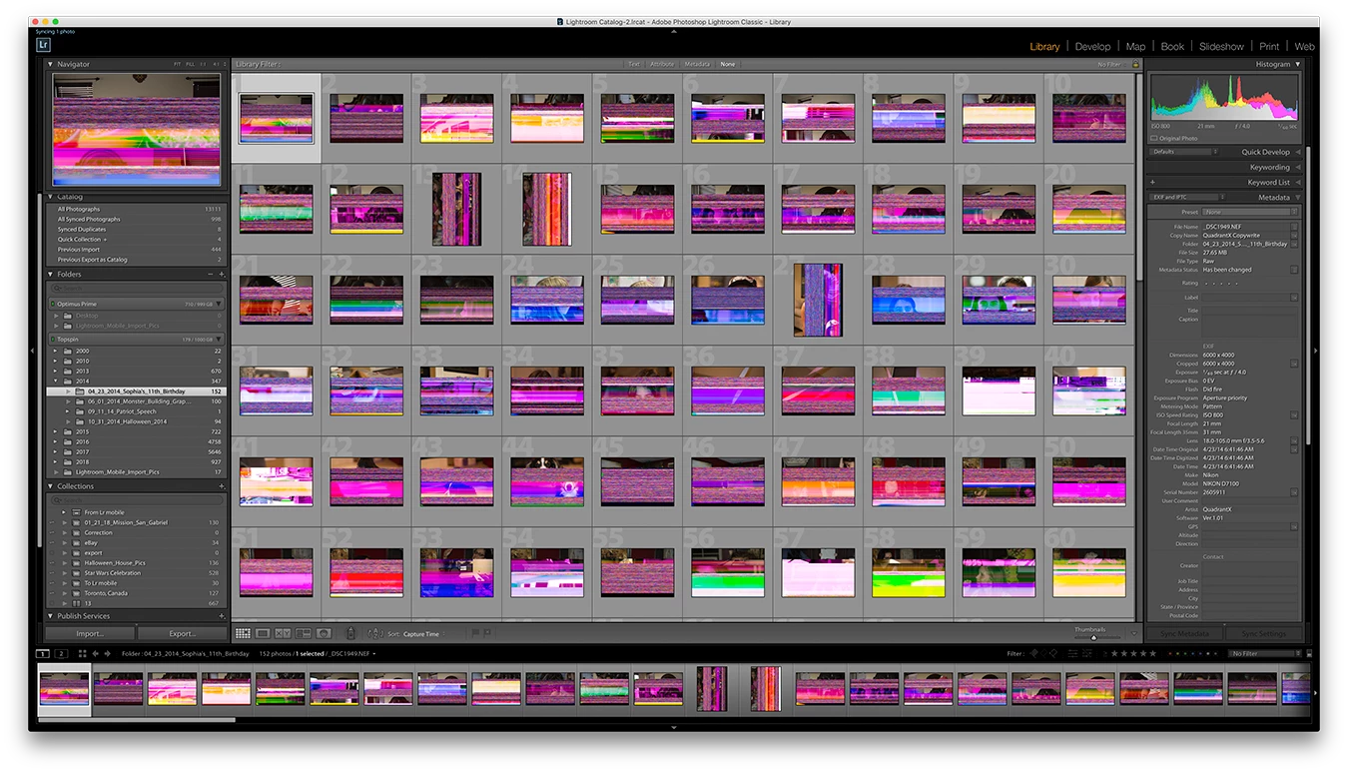Select the Attribute library filter

pyautogui.click(x=662, y=64)
